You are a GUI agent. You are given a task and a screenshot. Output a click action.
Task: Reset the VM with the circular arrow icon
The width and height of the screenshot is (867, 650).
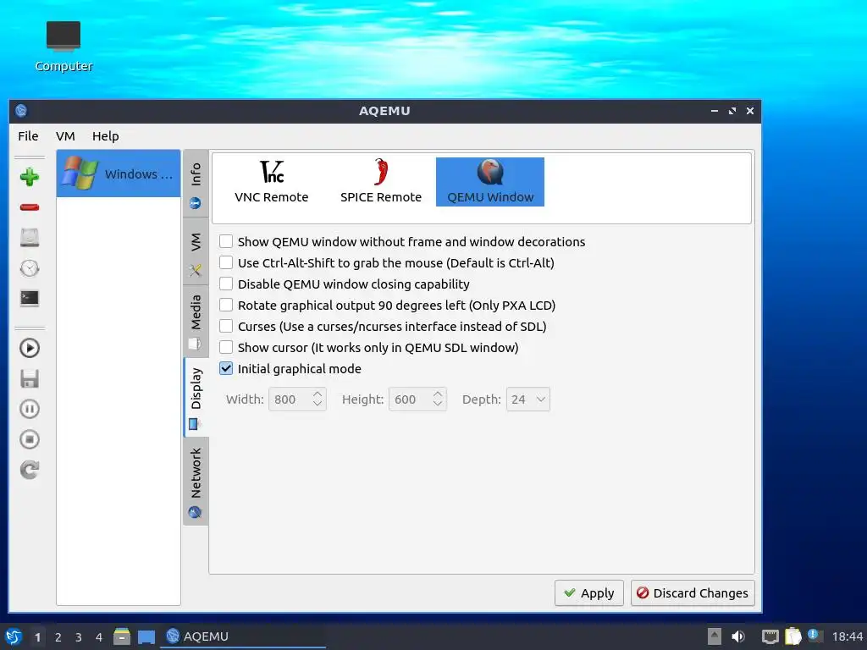pos(30,470)
